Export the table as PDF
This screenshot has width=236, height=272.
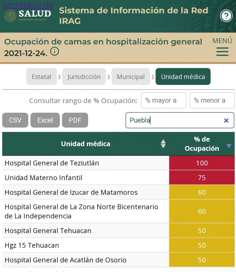coord(75,120)
